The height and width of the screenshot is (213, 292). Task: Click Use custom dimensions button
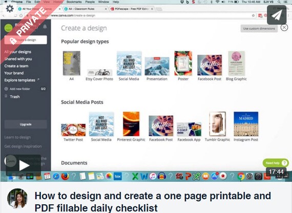[259, 29]
